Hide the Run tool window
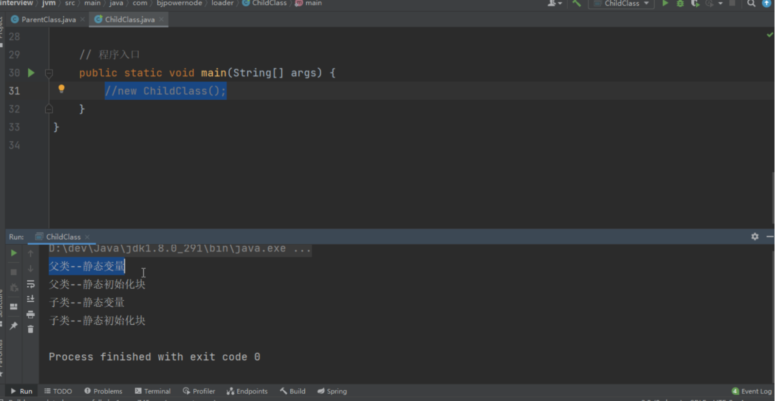This screenshot has height=401, width=776. coord(770,237)
